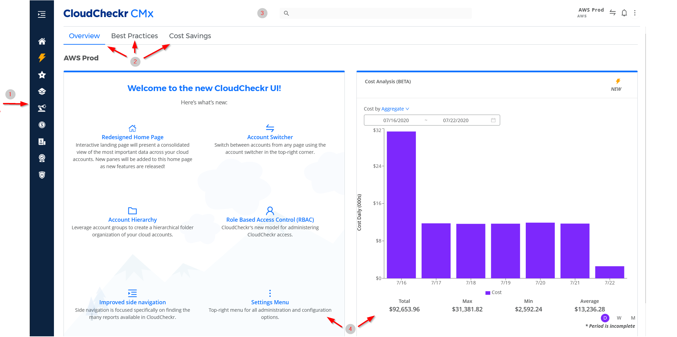Click the Redesigned Home Page link
677x337 pixels.
(132, 137)
